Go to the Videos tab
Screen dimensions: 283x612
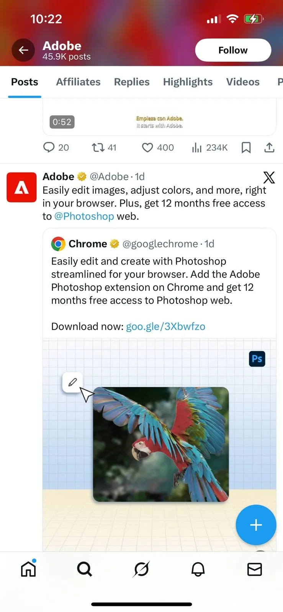pyautogui.click(x=243, y=82)
